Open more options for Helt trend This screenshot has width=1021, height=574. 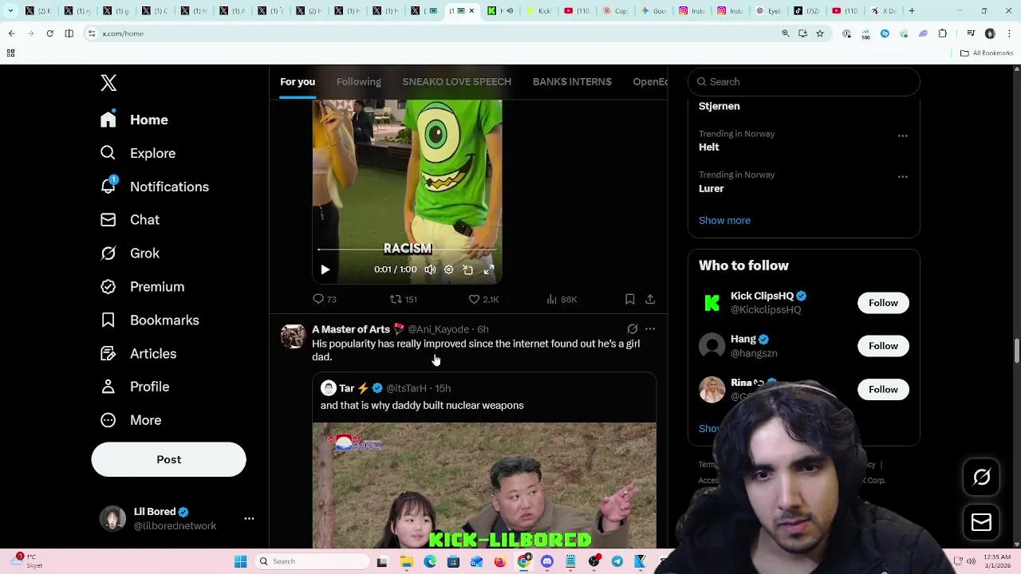(x=902, y=136)
